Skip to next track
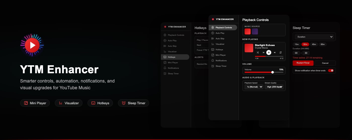 [275, 52]
